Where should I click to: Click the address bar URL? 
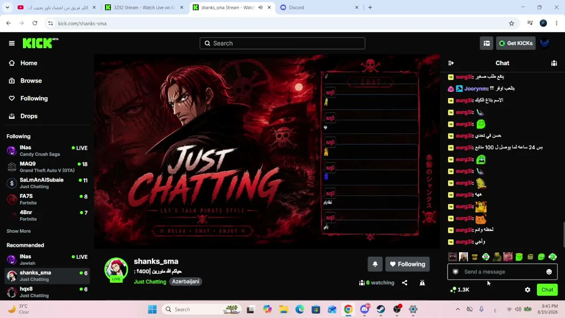[x=82, y=23]
